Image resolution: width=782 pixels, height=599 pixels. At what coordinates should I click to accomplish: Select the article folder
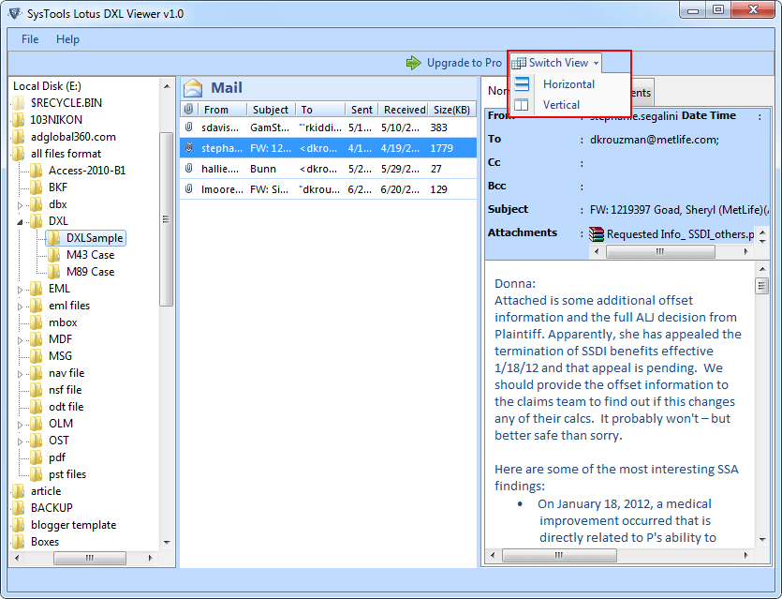(46, 491)
